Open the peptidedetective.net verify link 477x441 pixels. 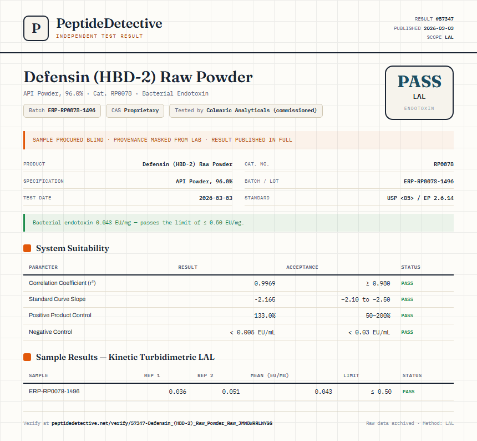tap(162, 423)
